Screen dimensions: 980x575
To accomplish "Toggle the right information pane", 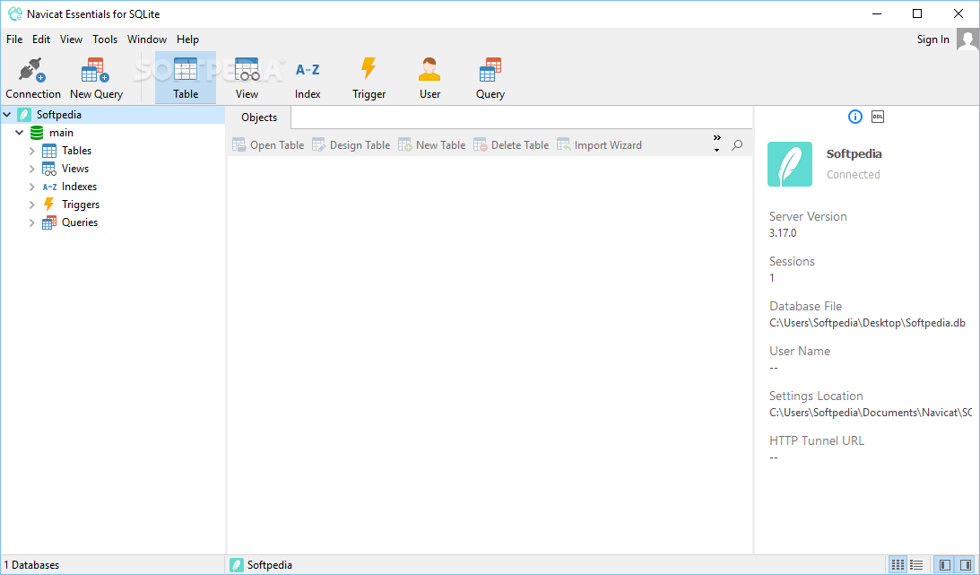I will click(965, 565).
